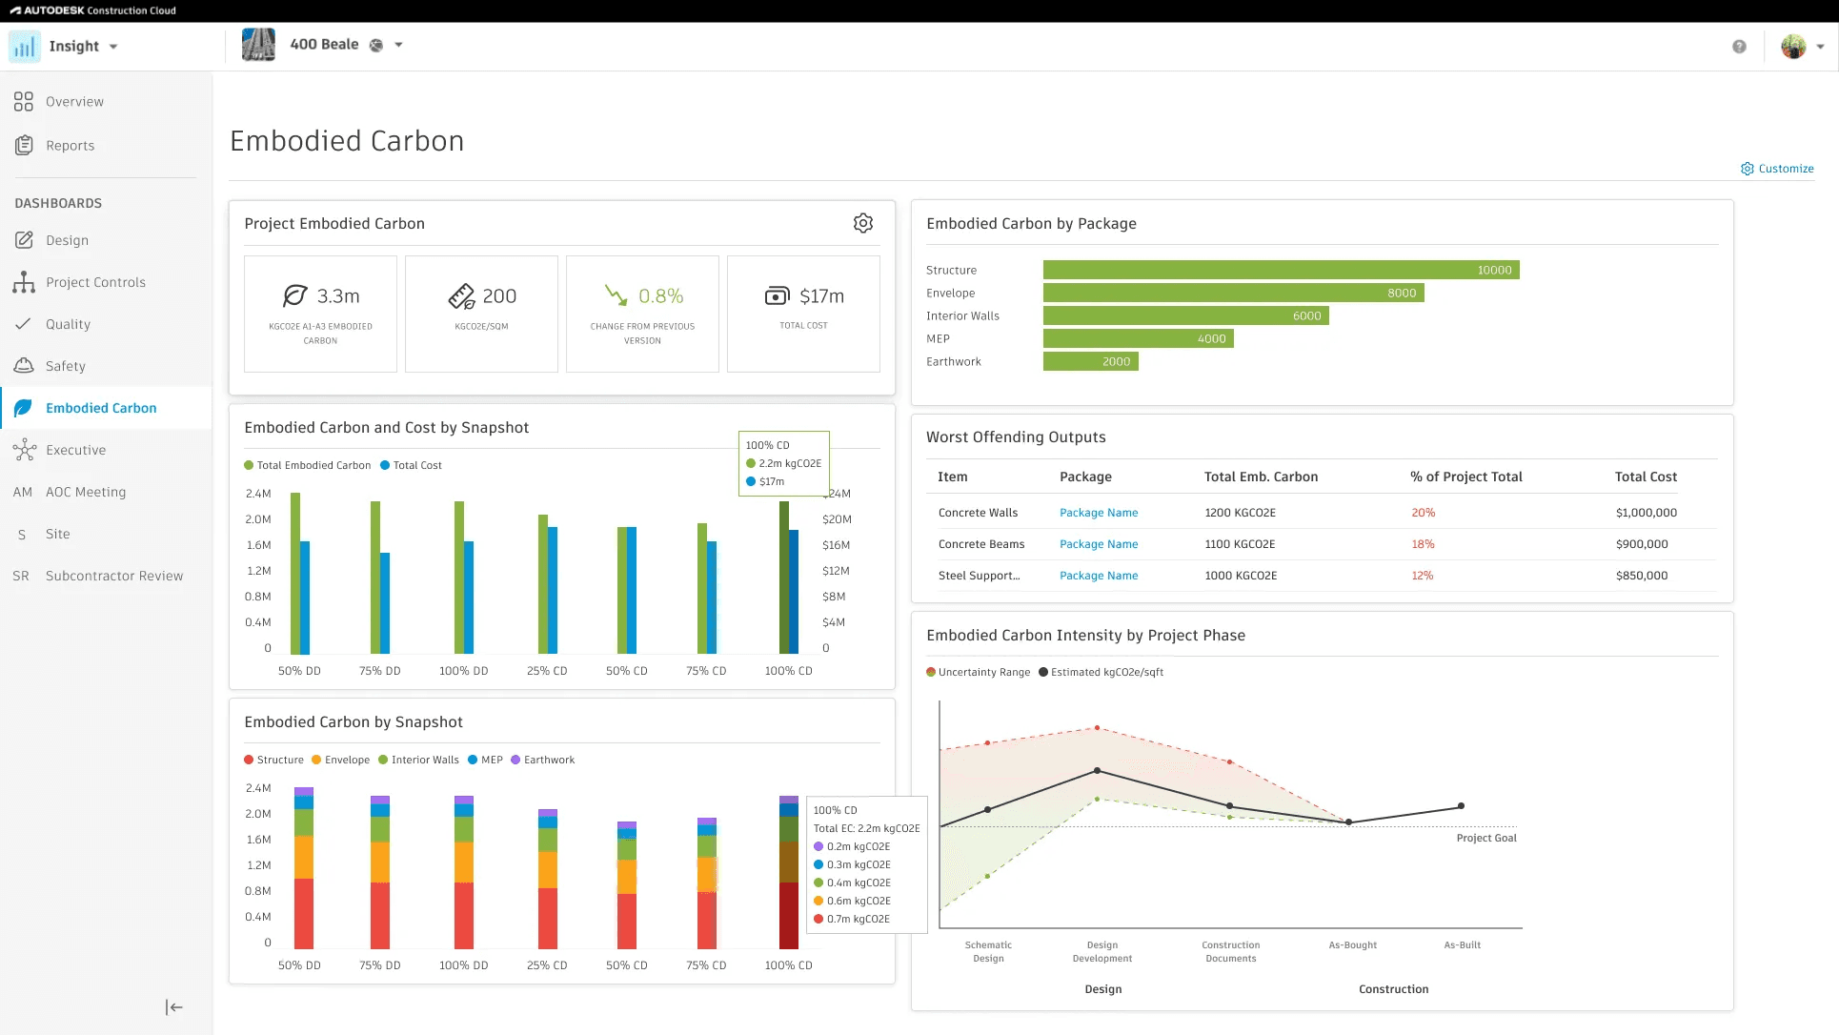Click the Executive network icon
This screenshot has height=1035, width=1839.
pyautogui.click(x=24, y=450)
